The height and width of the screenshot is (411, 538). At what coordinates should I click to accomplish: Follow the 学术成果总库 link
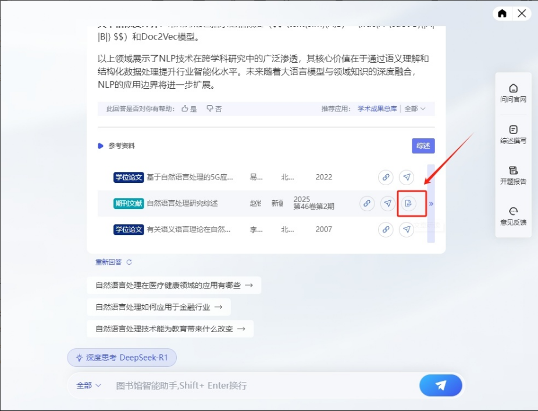tap(377, 109)
